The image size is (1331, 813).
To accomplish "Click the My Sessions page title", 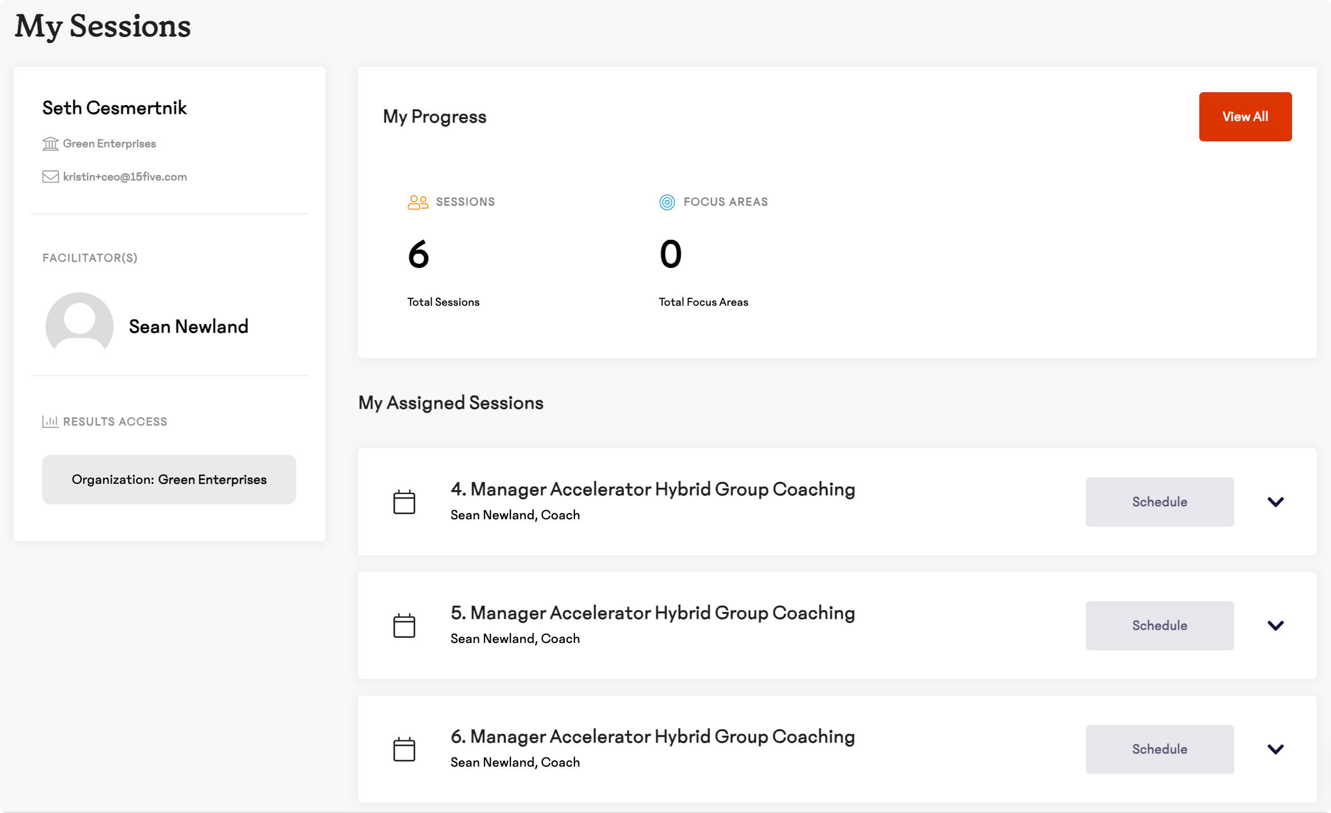I will [x=103, y=26].
